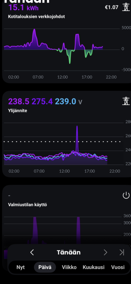The width and height of the screenshot is (131, 284).
Task: Tap the 15.1 kWh consumption value
Action: (x=23, y=8)
